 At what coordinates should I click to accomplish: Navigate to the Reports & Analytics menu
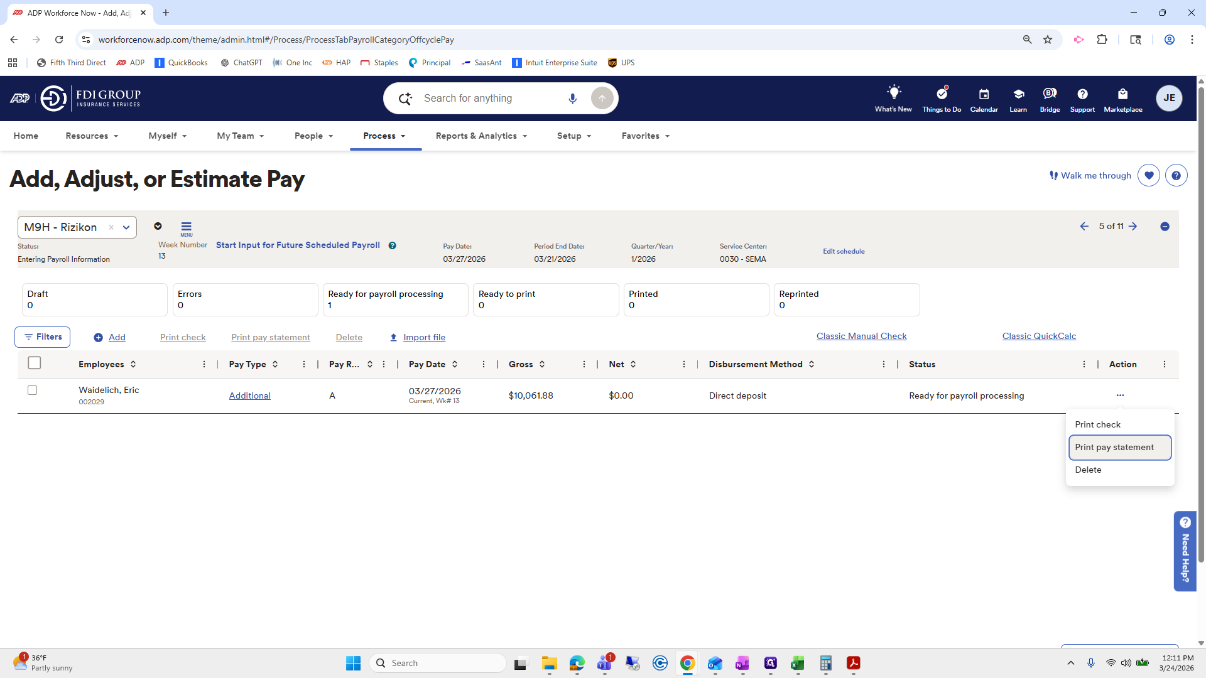click(481, 136)
